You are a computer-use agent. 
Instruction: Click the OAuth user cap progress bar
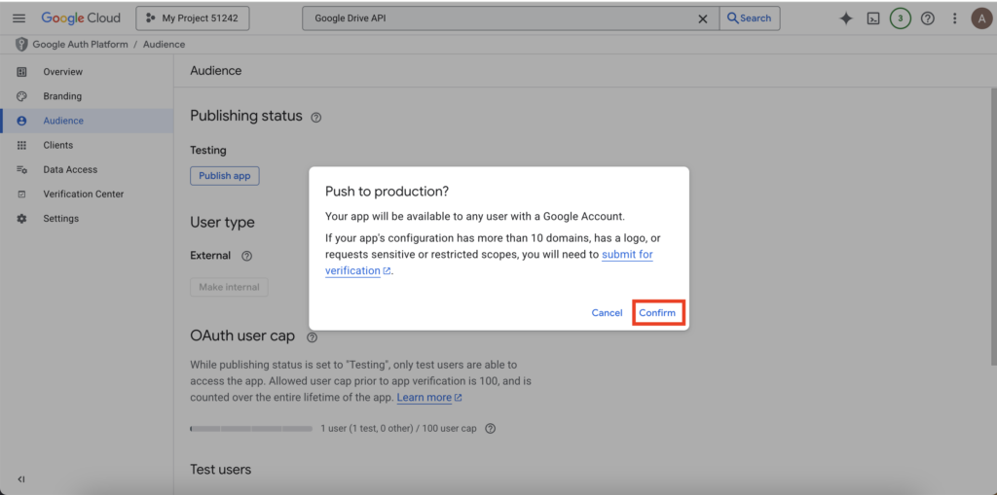coord(251,429)
